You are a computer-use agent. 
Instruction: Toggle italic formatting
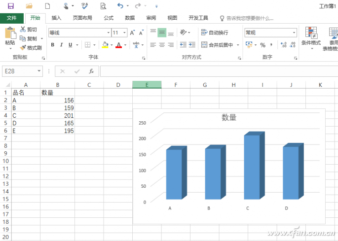pos(62,45)
